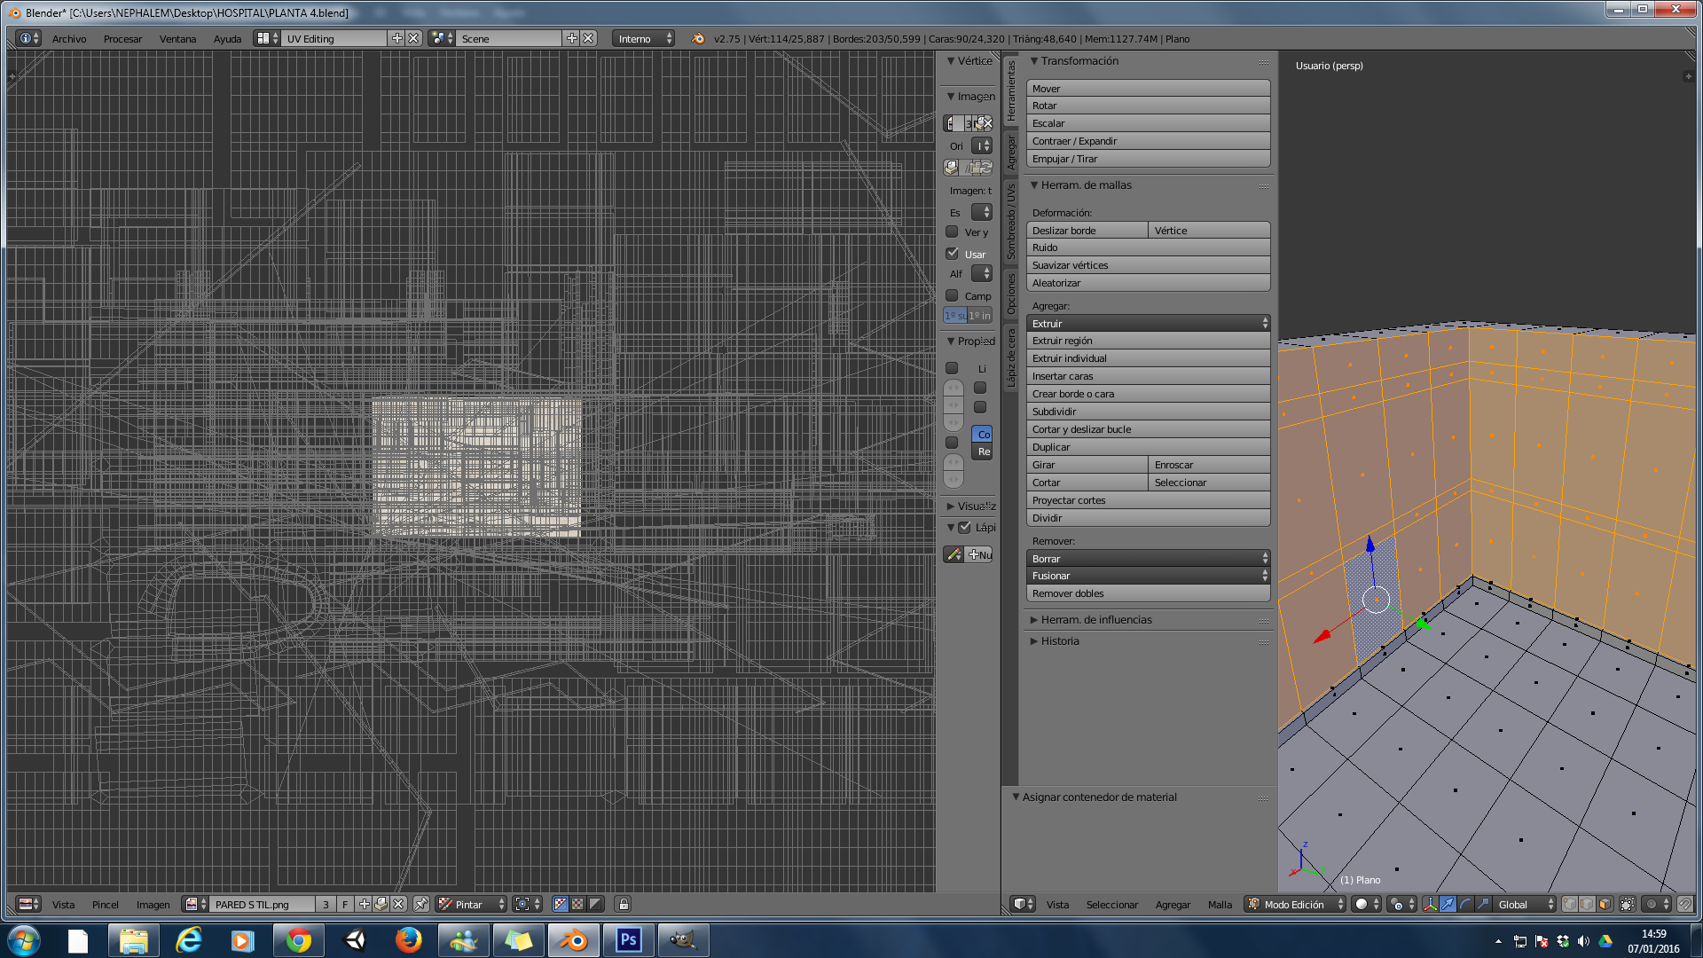Click the Remover dobles button

pos(1148,593)
